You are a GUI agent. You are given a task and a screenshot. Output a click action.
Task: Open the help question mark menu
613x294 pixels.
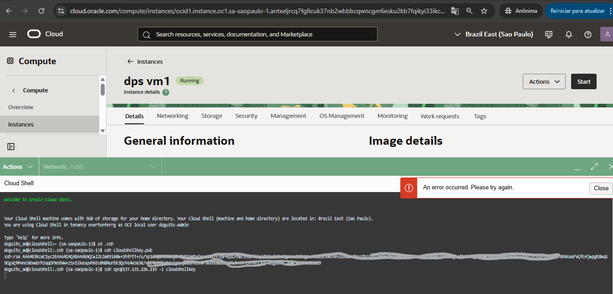click(588, 34)
